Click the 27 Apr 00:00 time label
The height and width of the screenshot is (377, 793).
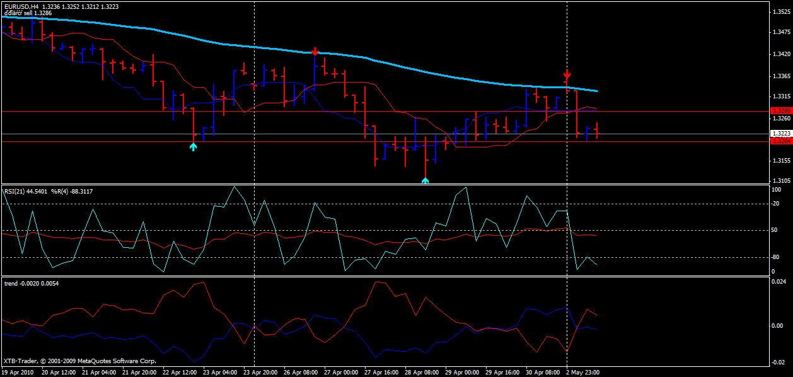(341, 373)
